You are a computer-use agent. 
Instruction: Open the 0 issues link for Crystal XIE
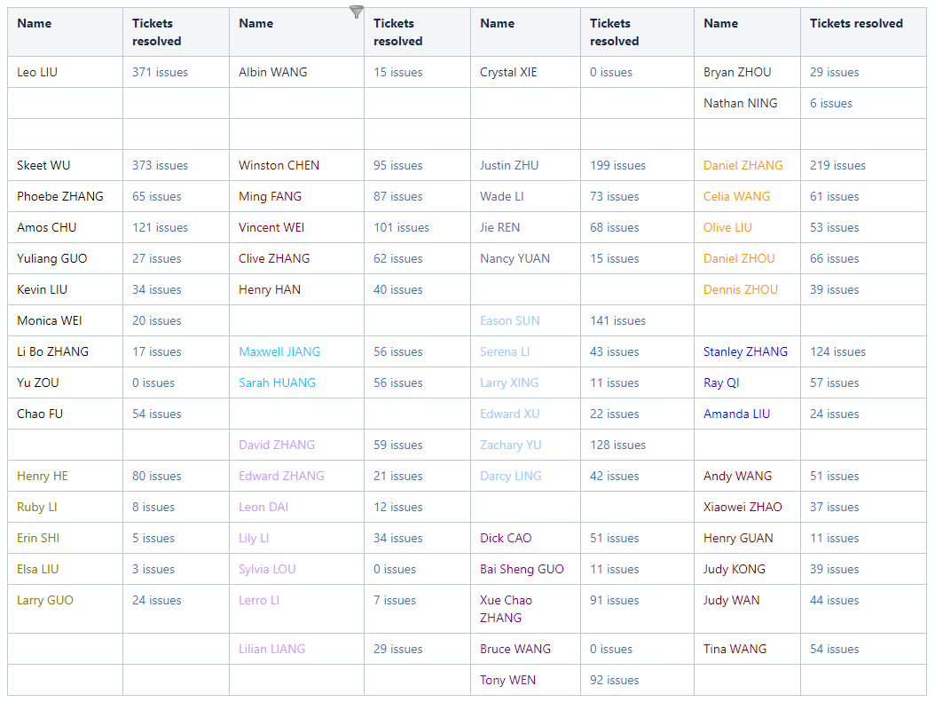pyautogui.click(x=610, y=72)
